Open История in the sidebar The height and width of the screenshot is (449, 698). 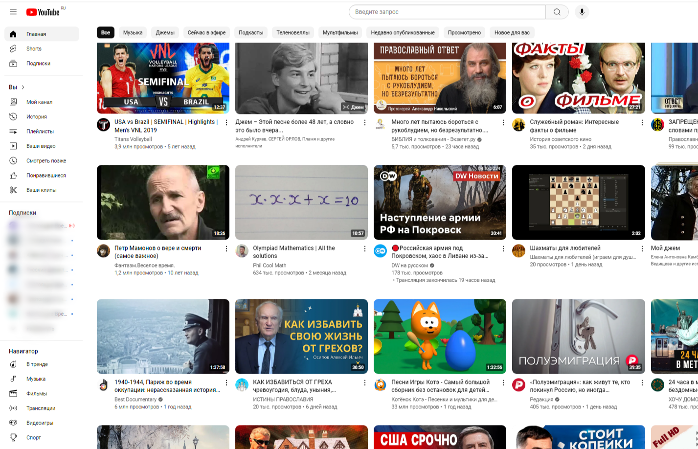pos(36,116)
